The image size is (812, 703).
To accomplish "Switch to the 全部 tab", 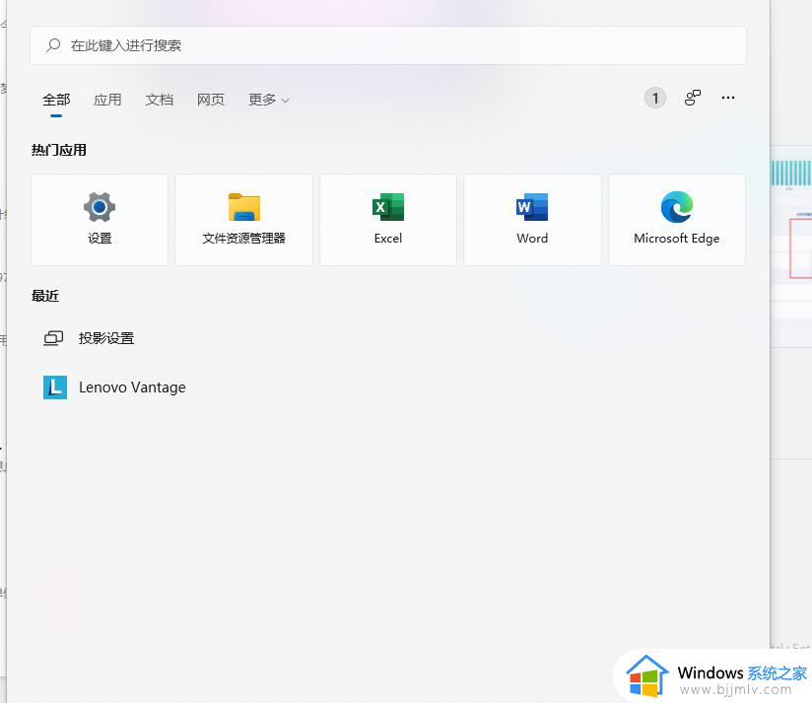I will click(x=56, y=100).
